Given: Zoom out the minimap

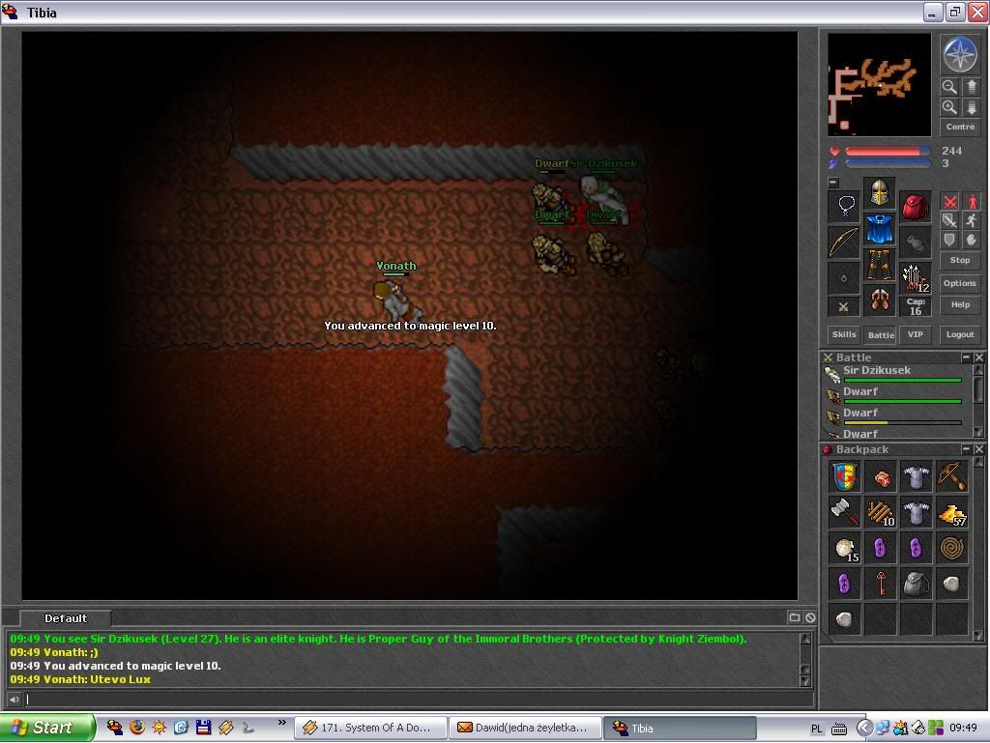Looking at the screenshot, I should (x=949, y=86).
